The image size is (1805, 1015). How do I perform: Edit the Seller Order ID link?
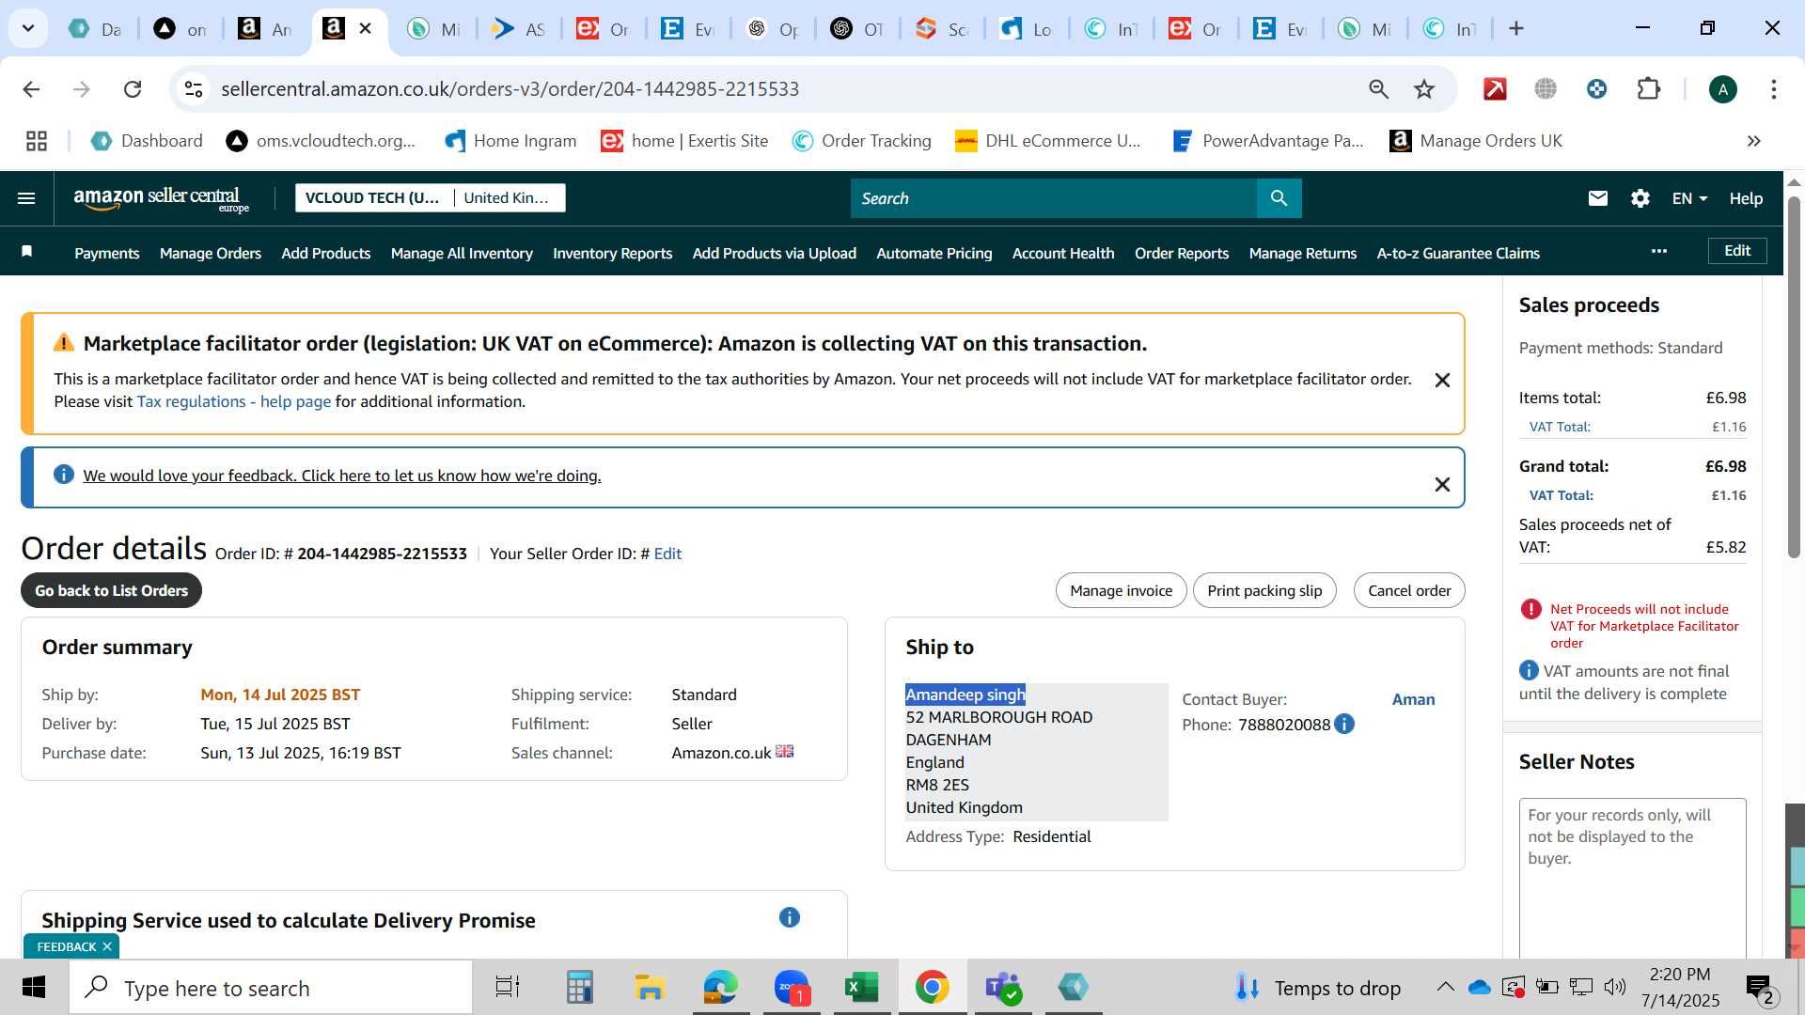pos(667,554)
